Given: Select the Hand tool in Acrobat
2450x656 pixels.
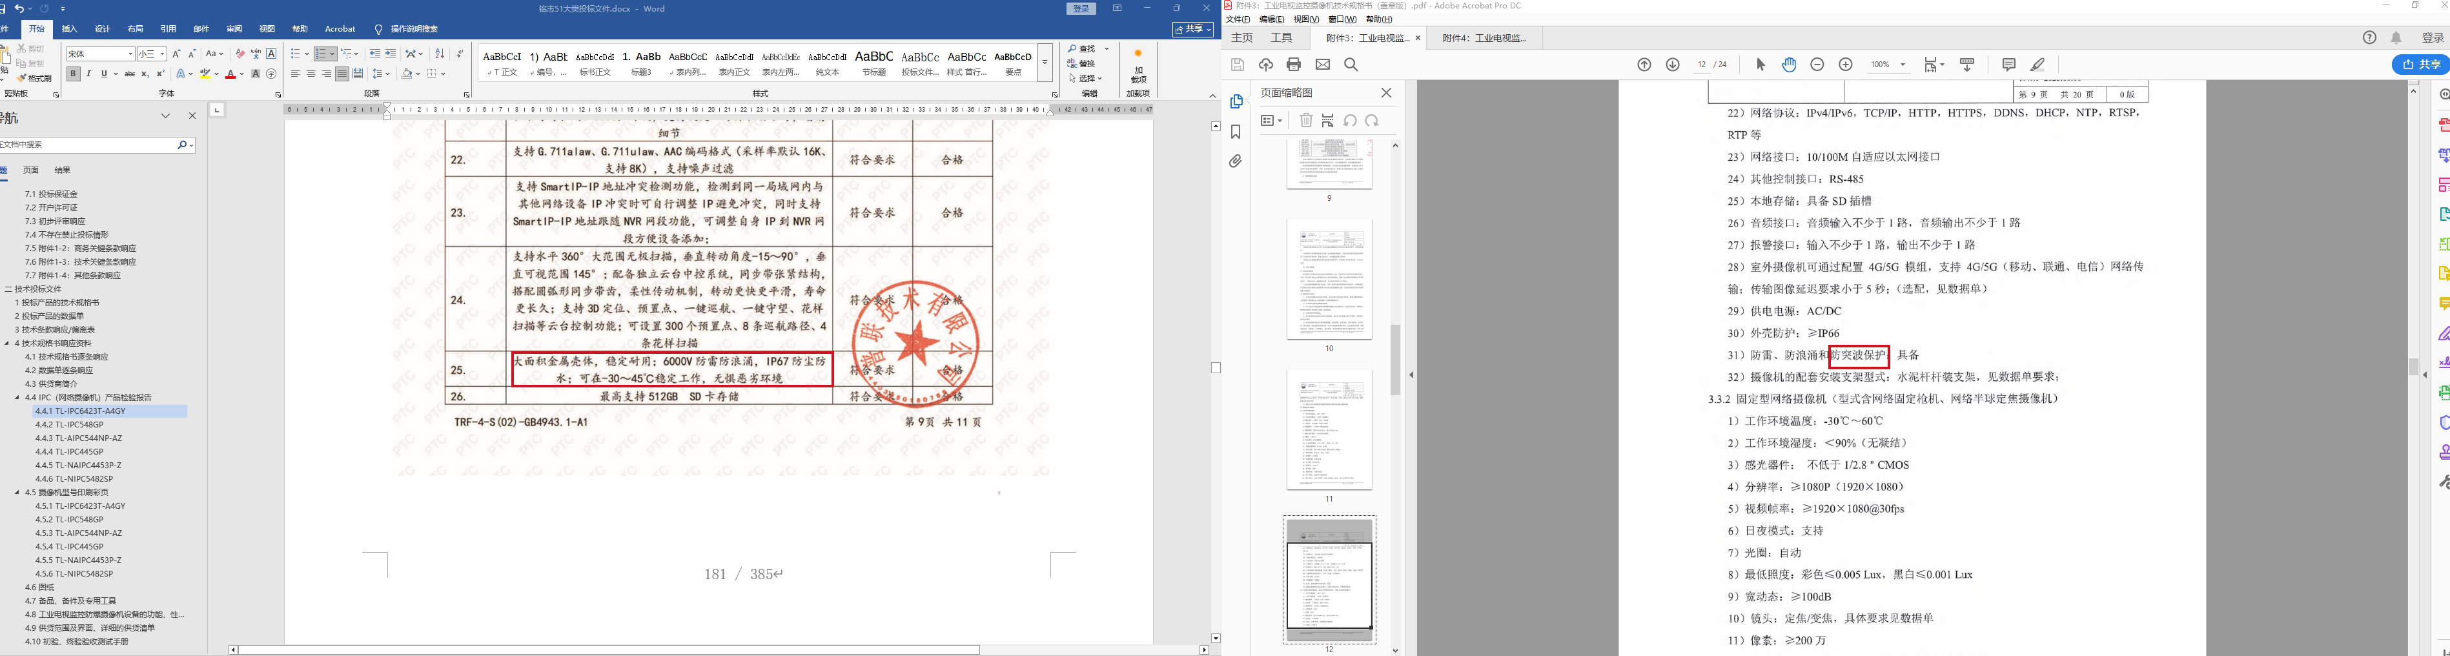Looking at the screenshot, I should (1789, 65).
